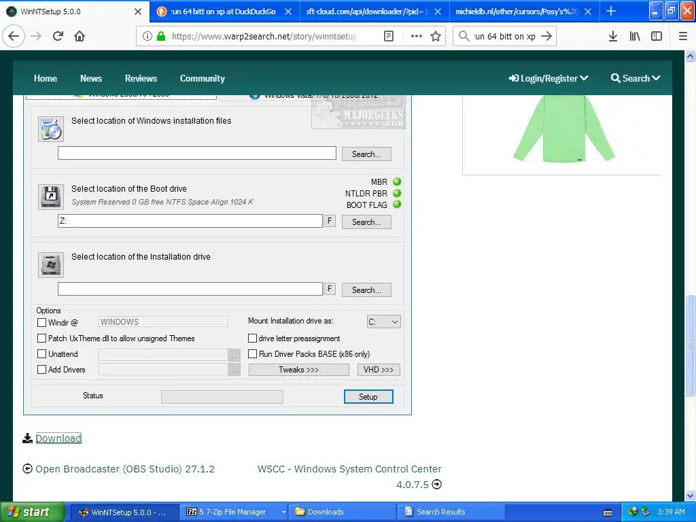Open the Reviews menu item
696x522 pixels.
click(x=141, y=78)
